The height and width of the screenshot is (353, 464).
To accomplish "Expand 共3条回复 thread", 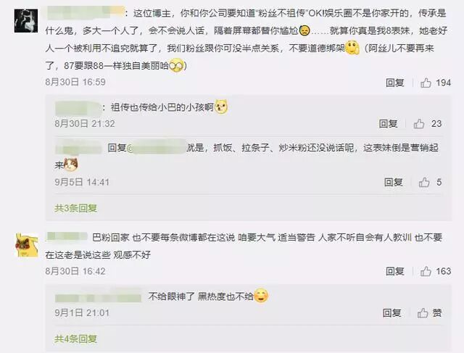I will coord(75,208).
